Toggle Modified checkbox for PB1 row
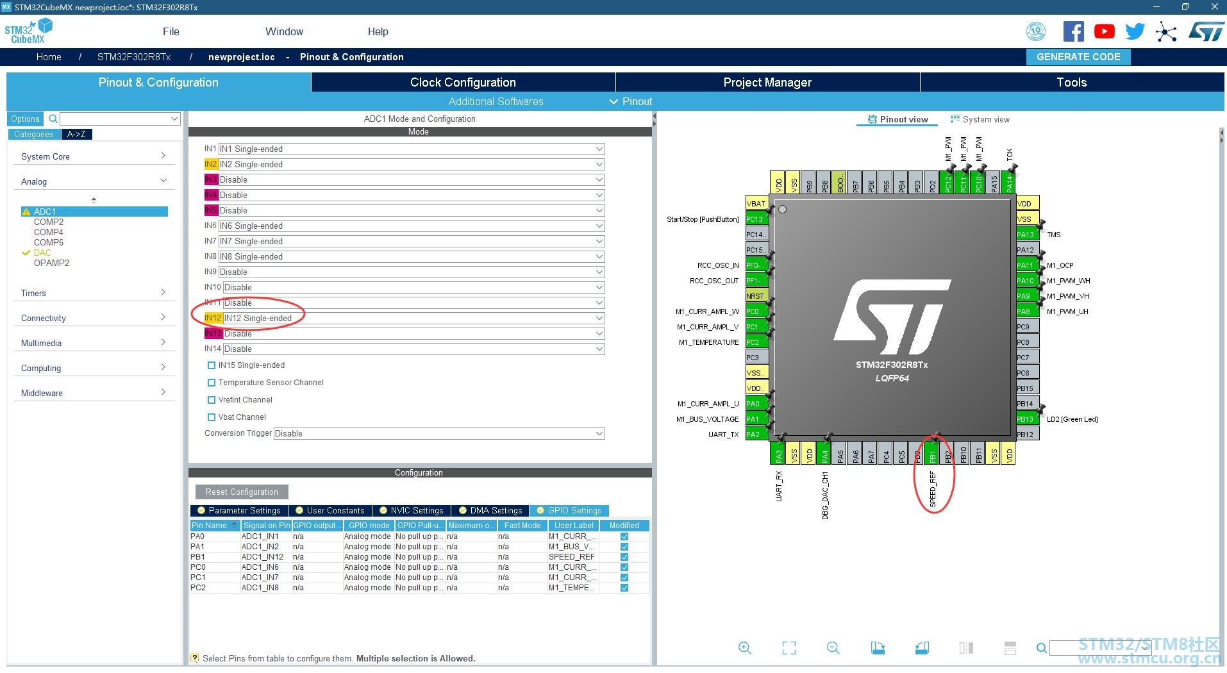 [624, 557]
